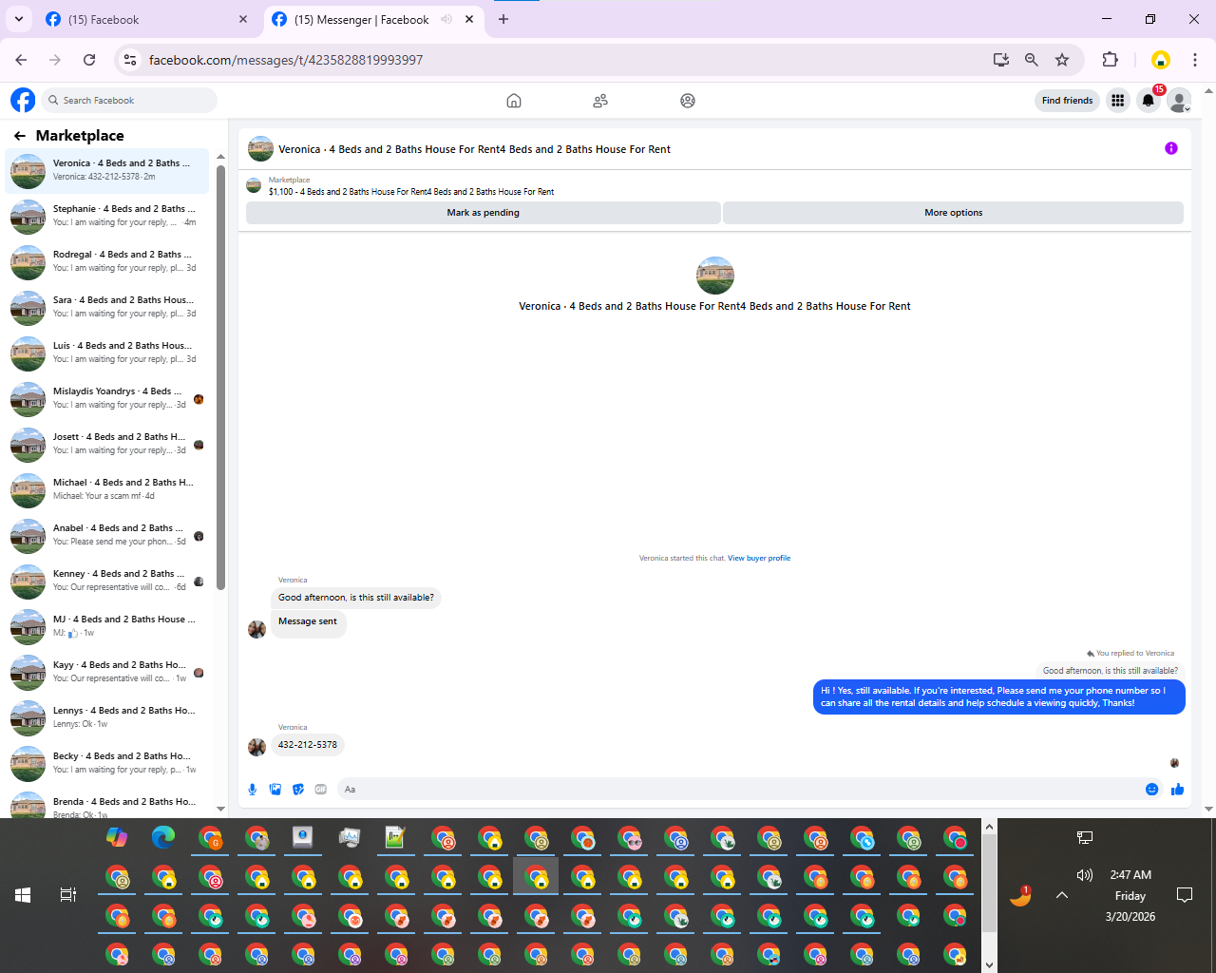Open Task View on the taskbar
The width and height of the screenshot is (1216, 973).
(x=68, y=895)
